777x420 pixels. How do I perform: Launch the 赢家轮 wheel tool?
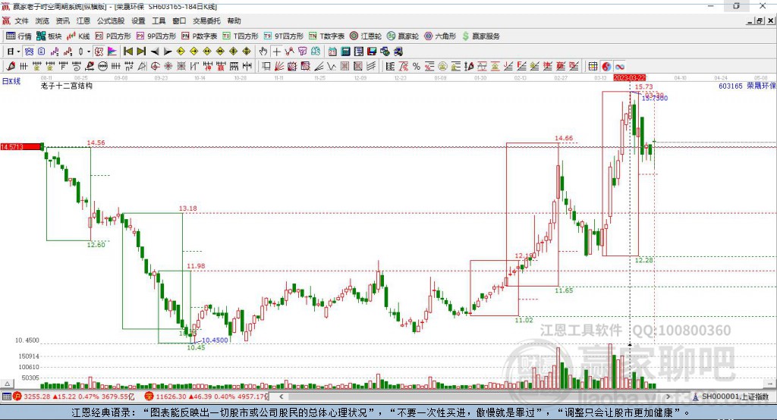(x=403, y=36)
